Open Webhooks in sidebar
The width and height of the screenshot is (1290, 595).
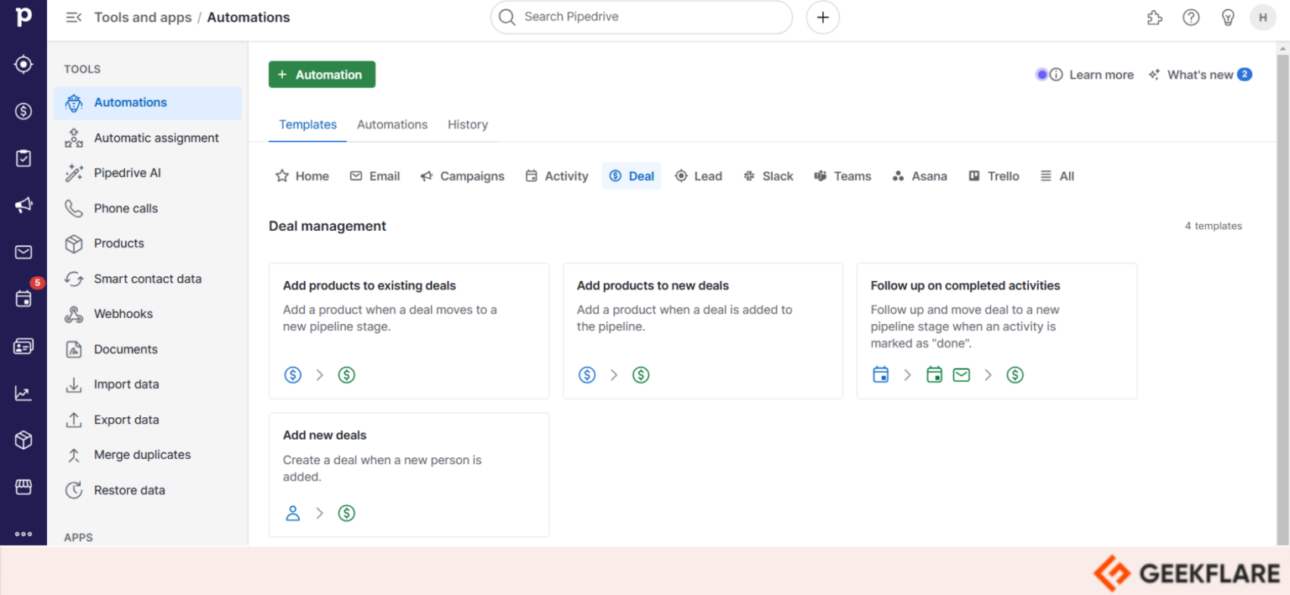148,314
